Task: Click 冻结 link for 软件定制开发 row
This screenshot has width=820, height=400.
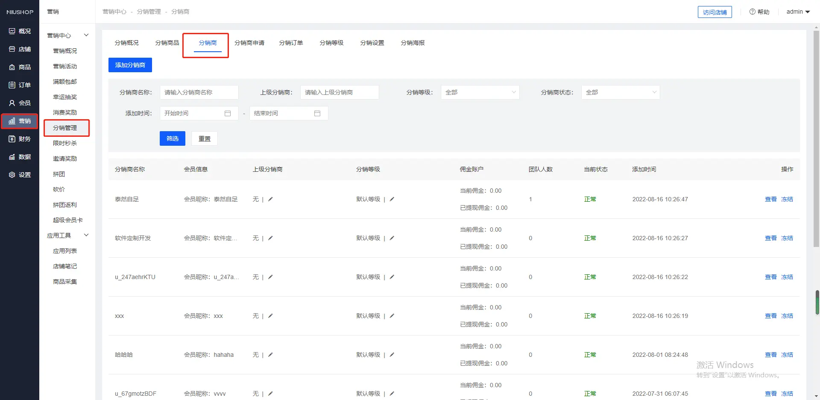Action: point(787,238)
